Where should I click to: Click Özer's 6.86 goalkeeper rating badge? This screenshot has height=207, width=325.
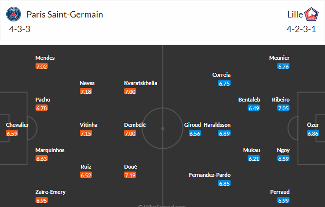[313, 133]
